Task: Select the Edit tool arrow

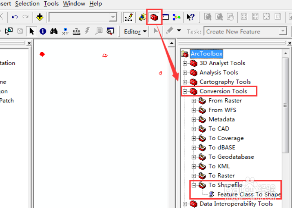Action: 156,31
